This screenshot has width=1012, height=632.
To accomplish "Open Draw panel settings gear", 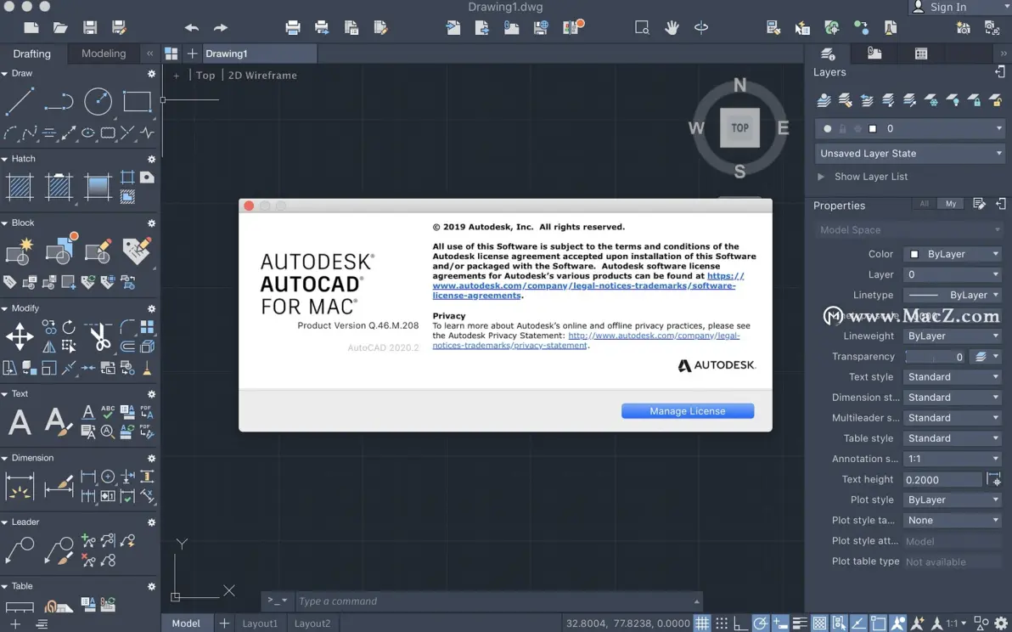I will pyautogui.click(x=151, y=74).
